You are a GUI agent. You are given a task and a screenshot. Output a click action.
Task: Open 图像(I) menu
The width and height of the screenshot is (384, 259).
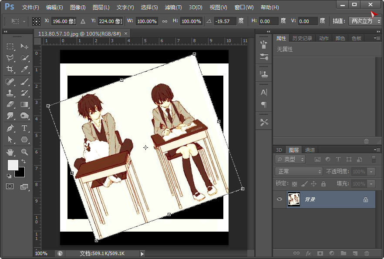click(x=77, y=7)
